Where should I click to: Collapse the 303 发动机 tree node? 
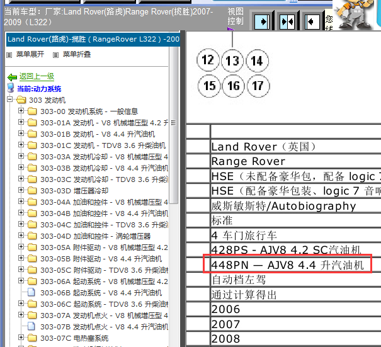click(9, 99)
